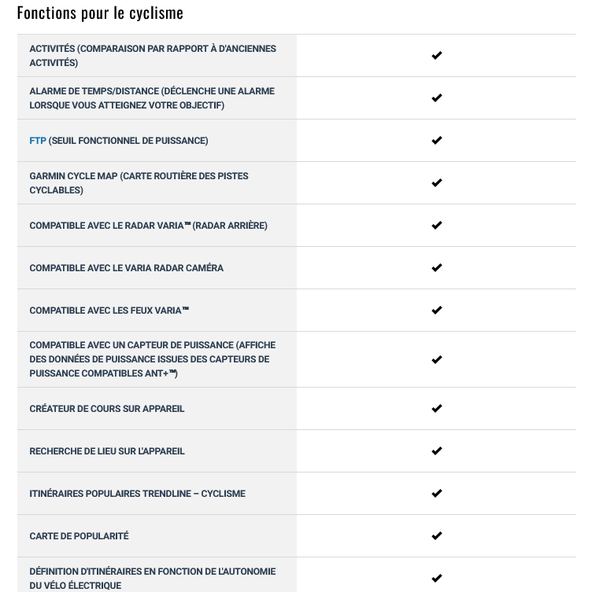592x592 pixels.
Task: Click checkmark for Varia Radar Caméra
Action: pyautogui.click(x=437, y=268)
